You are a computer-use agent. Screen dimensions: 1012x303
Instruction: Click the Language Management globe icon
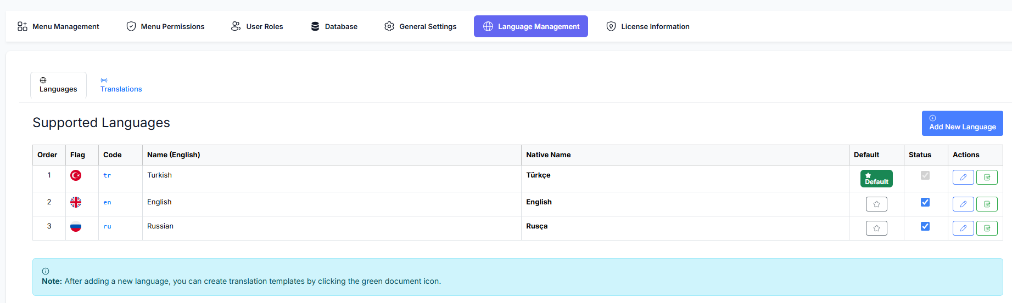(x=488, y=26)
